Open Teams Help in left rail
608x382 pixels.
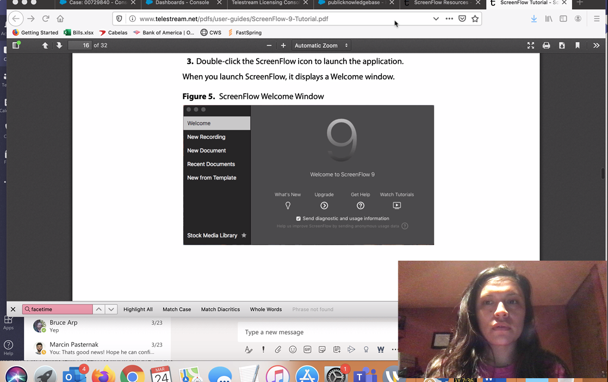8,348
